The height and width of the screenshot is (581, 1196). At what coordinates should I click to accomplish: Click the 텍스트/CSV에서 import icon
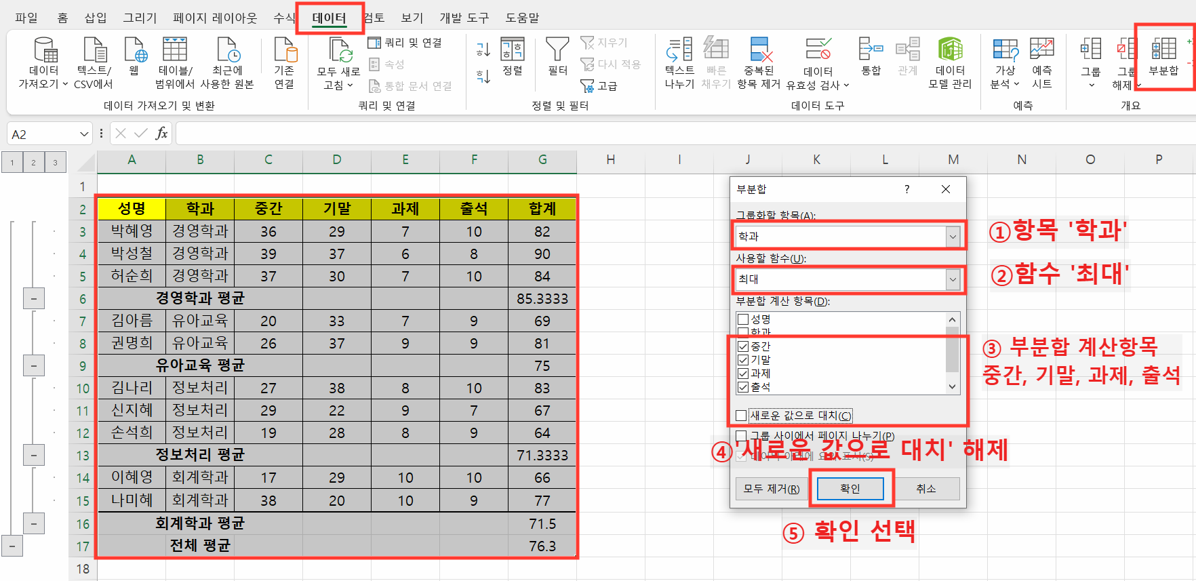pyautogui.click(x=94, y=50)
